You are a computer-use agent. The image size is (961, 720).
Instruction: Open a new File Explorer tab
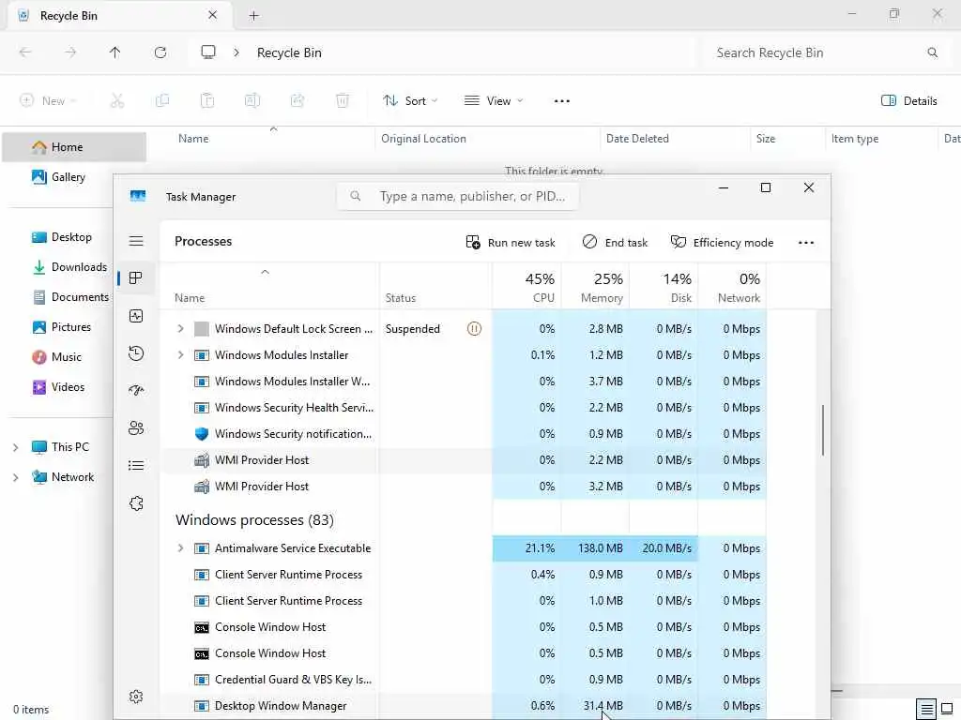pos(253,16)
